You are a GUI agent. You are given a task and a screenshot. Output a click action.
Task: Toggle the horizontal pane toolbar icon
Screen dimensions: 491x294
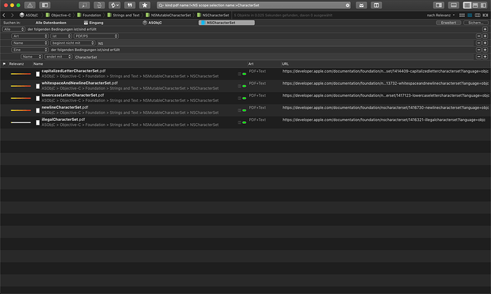[x=454, y=5]
